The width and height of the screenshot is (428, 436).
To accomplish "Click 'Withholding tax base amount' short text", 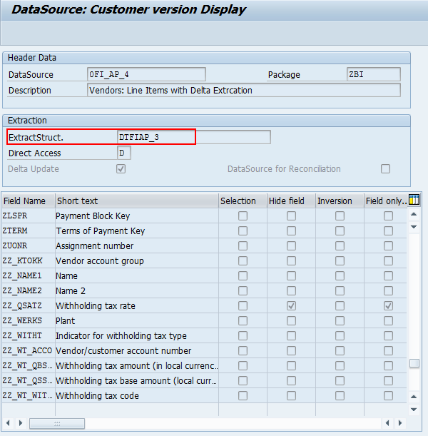I will 136,380.
